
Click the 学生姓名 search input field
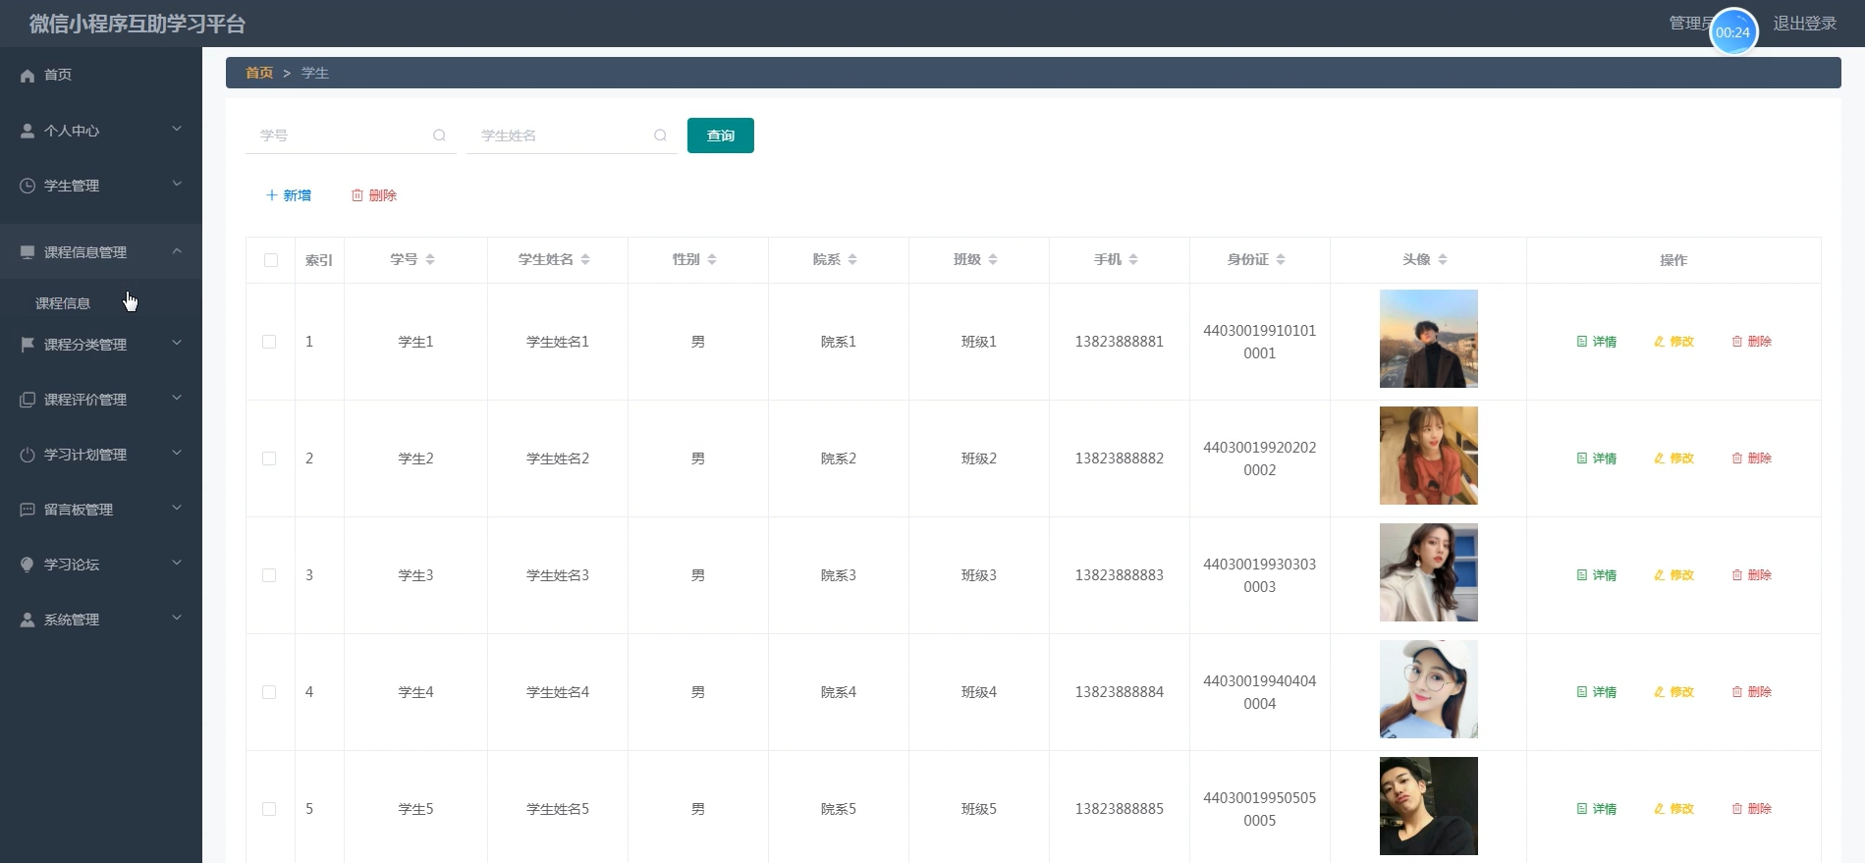pos(560,135)
